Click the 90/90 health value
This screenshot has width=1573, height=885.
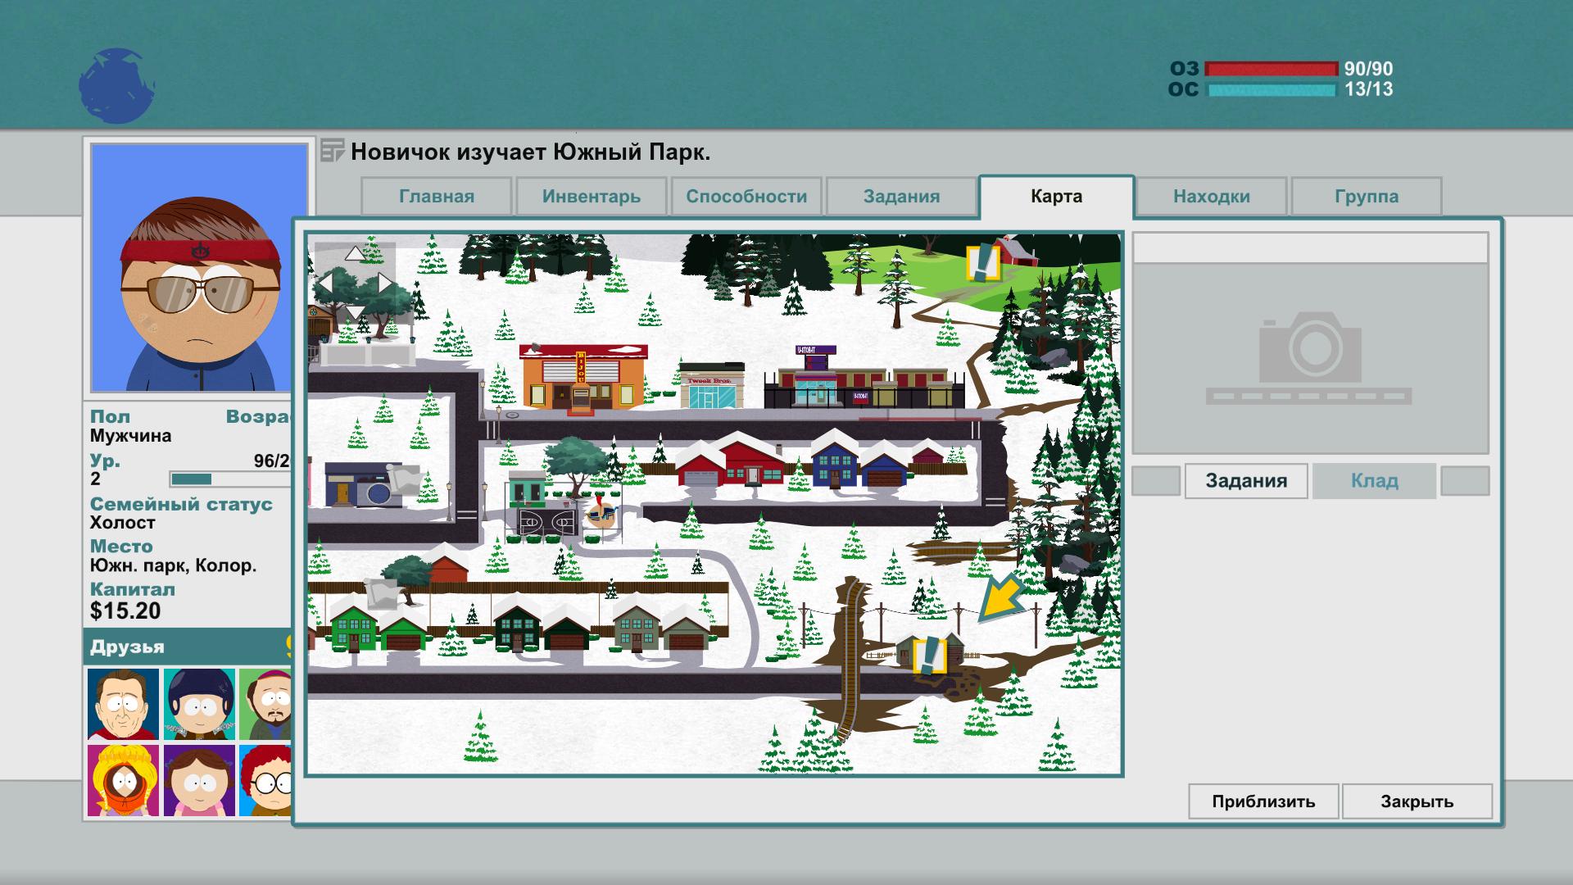click(1368, 70)
